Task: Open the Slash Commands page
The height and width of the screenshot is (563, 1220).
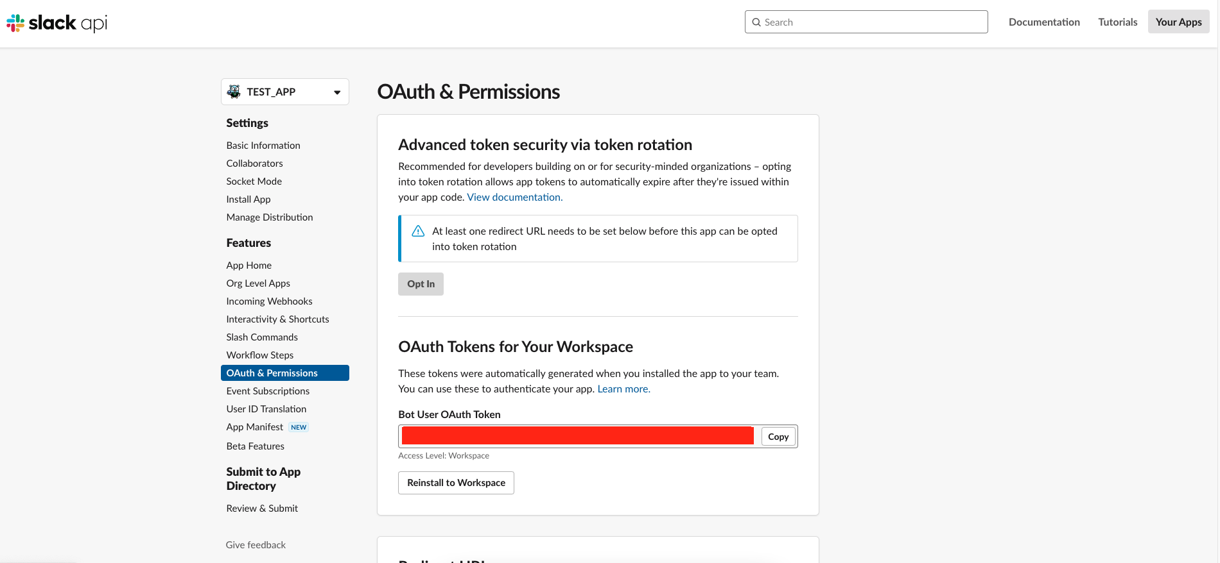Action: 262,337
